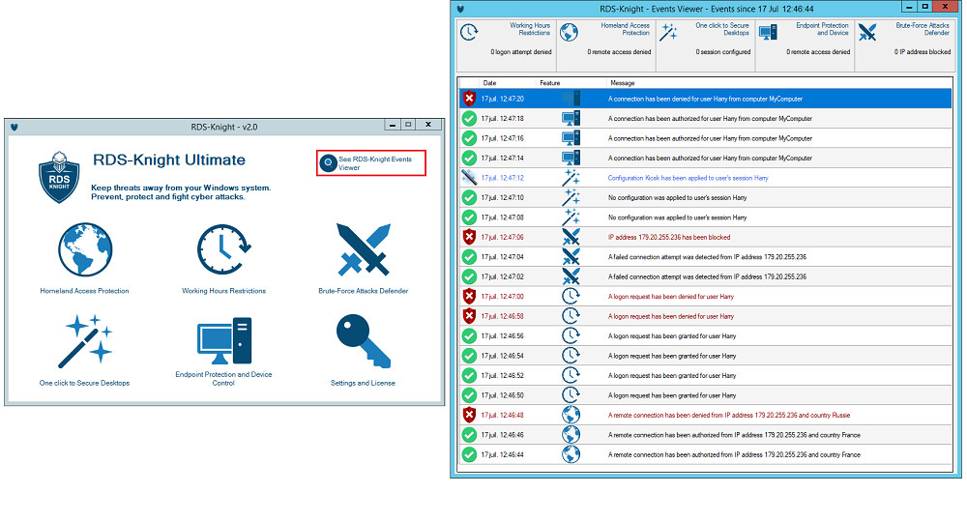Open Brute-Force Attacks Defender crossed swords icon
Screen dimensions: 967x522
pos(364,249)
